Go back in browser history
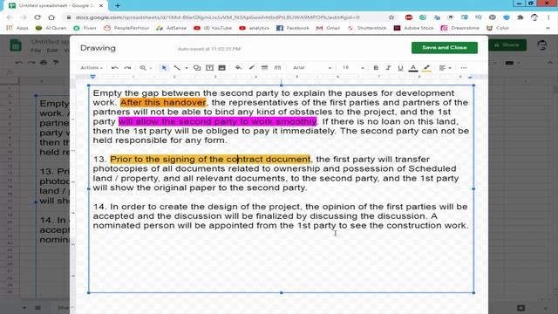This screenshot has width=558, height=314. pos(10,17)
